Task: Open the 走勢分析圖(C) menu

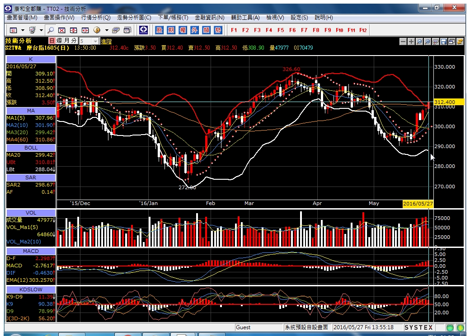Action: (134, 18)
